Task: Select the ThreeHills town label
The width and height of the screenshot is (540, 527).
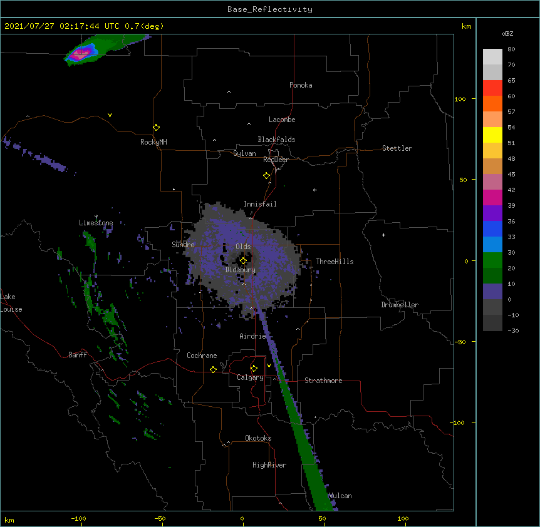Action: [x=335, y=262]
